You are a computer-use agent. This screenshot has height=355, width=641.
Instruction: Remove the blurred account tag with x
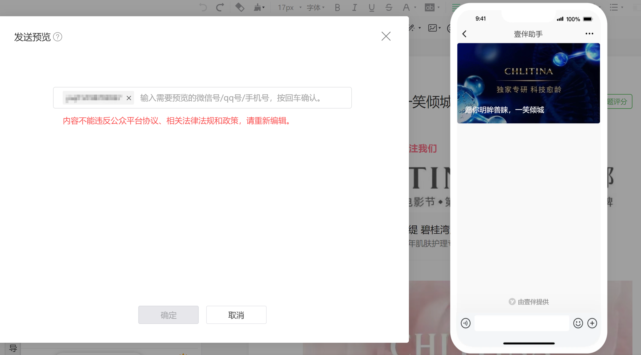pos(129,98)
